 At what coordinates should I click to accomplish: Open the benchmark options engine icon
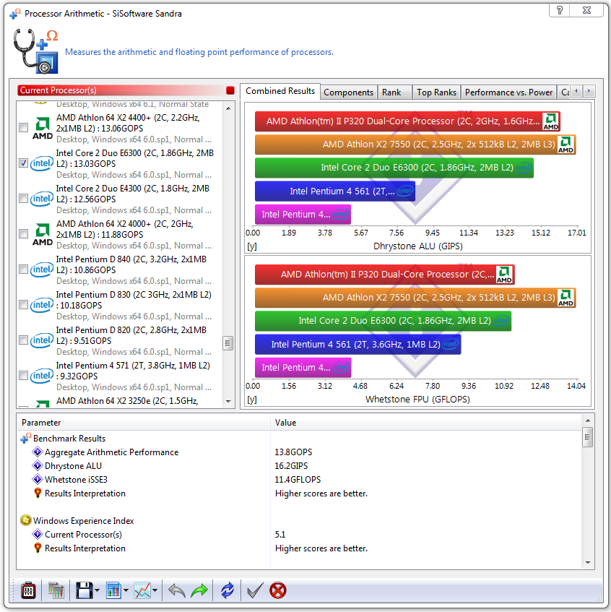coord(28,590)
